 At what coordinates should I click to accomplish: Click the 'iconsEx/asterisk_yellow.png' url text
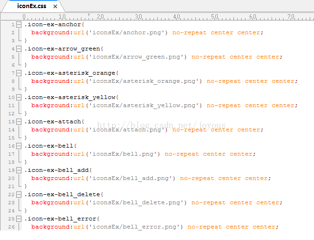coord(144,106)
